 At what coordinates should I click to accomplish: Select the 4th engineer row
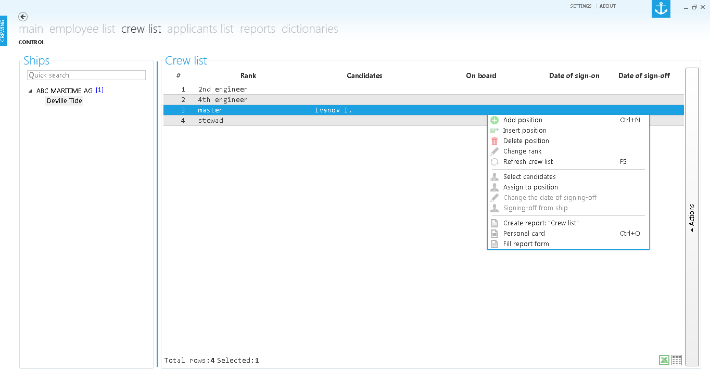pyautogui.click(x=424, y=100)
